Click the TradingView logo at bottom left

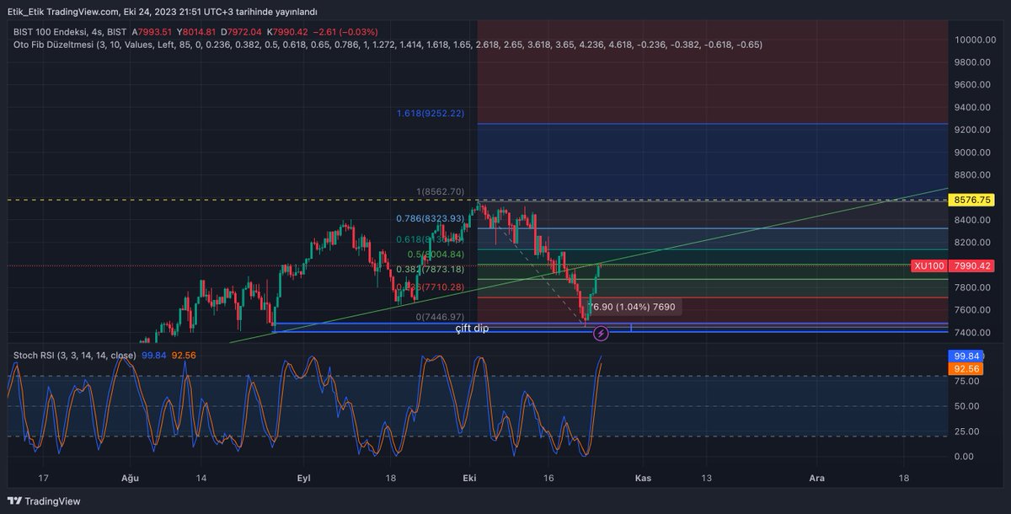pos(44,501)
